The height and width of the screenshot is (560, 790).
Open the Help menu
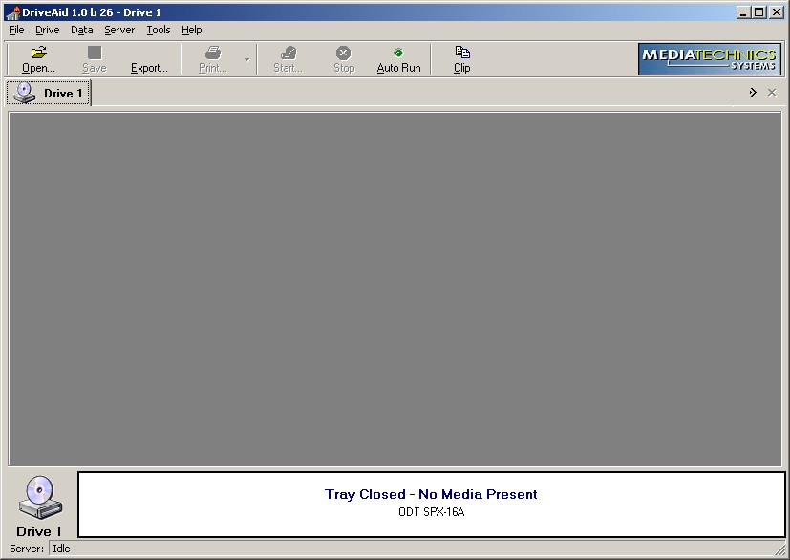(x=192, y=30)
